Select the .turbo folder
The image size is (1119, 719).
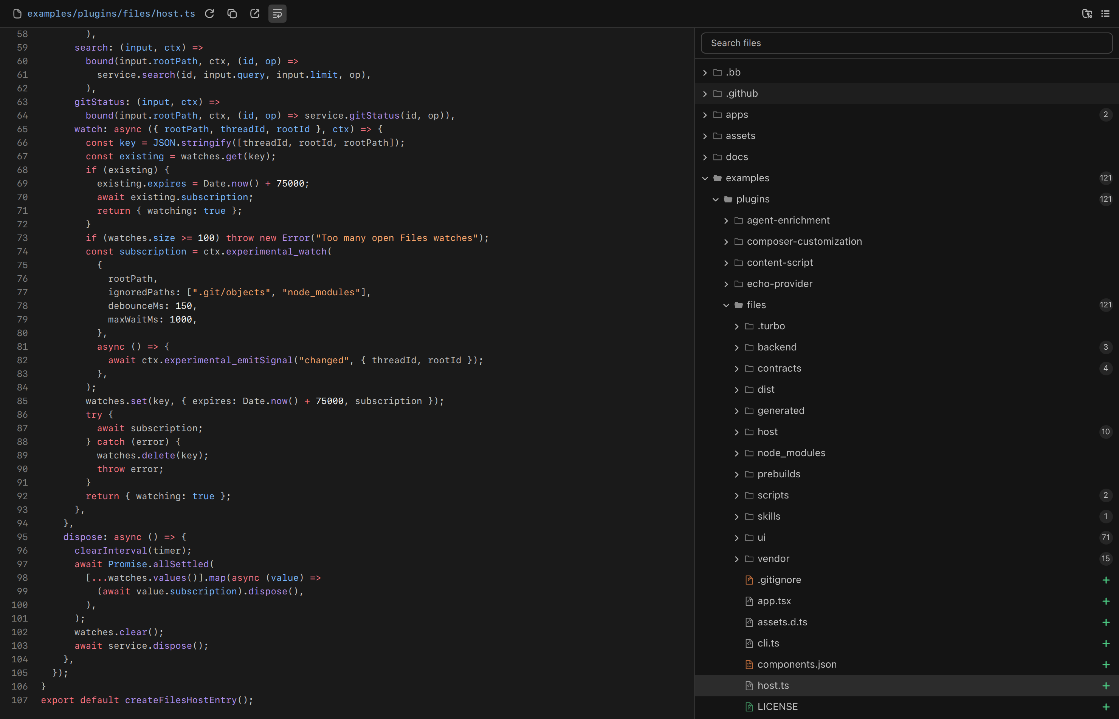pyautogui.click(x=907, y=326)
